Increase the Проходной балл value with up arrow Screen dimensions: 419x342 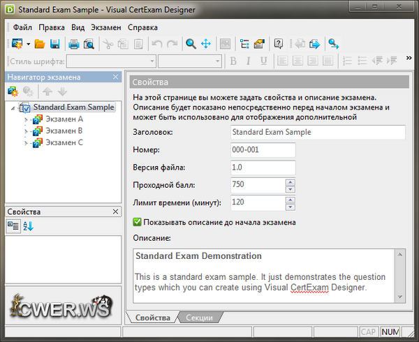tap(291, 182)
